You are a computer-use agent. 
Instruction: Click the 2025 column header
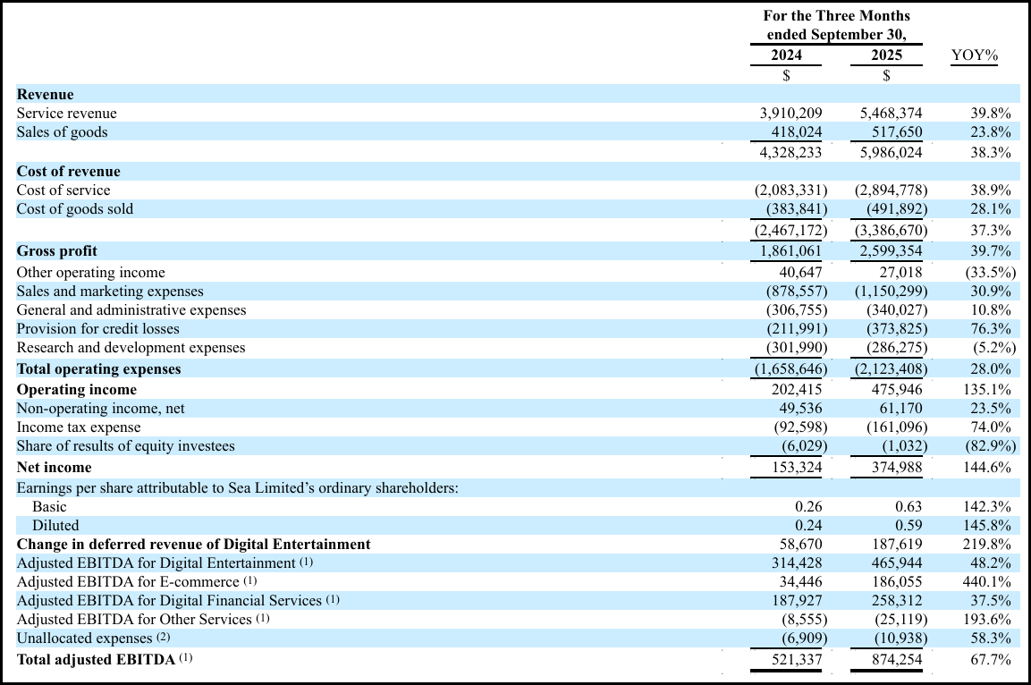pos(886,55)
